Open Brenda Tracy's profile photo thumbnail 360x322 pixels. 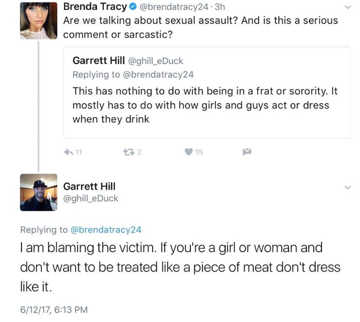click(38, 21)
